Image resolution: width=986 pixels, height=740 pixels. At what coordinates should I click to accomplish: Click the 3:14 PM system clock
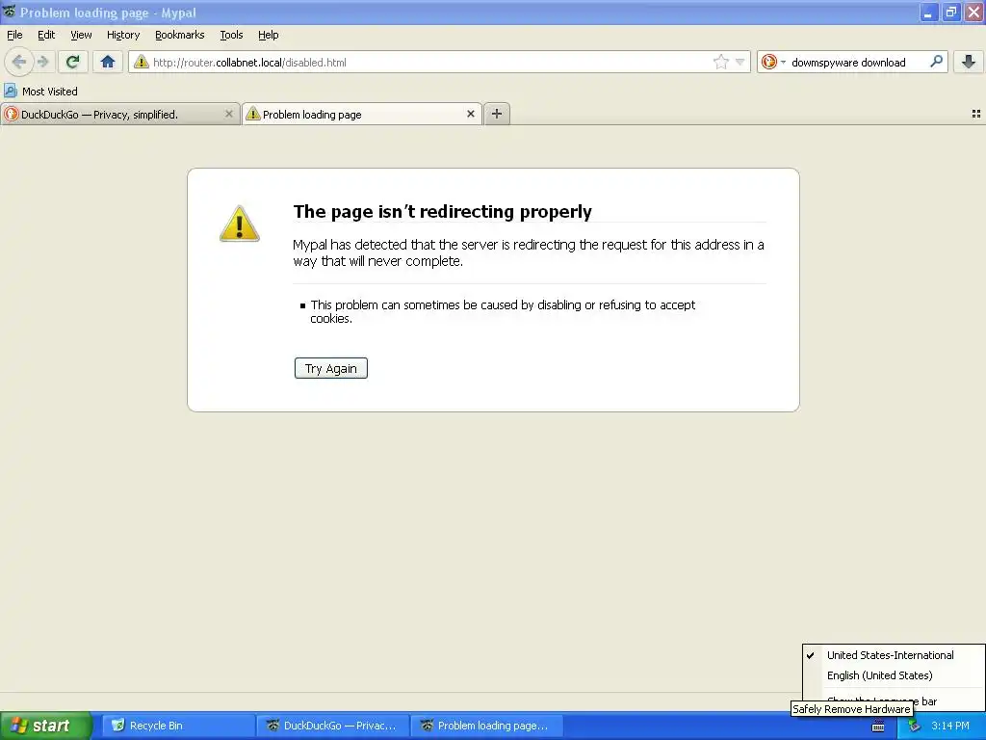950,726
